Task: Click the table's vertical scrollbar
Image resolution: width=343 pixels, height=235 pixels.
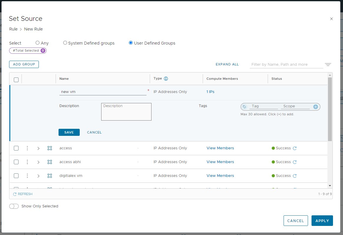Action: pos(330,109)
